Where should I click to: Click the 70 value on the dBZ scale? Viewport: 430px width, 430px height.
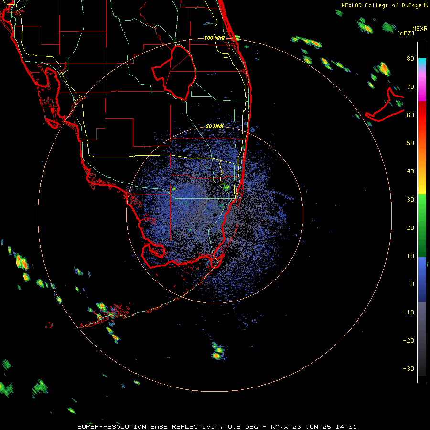[410, 87]
